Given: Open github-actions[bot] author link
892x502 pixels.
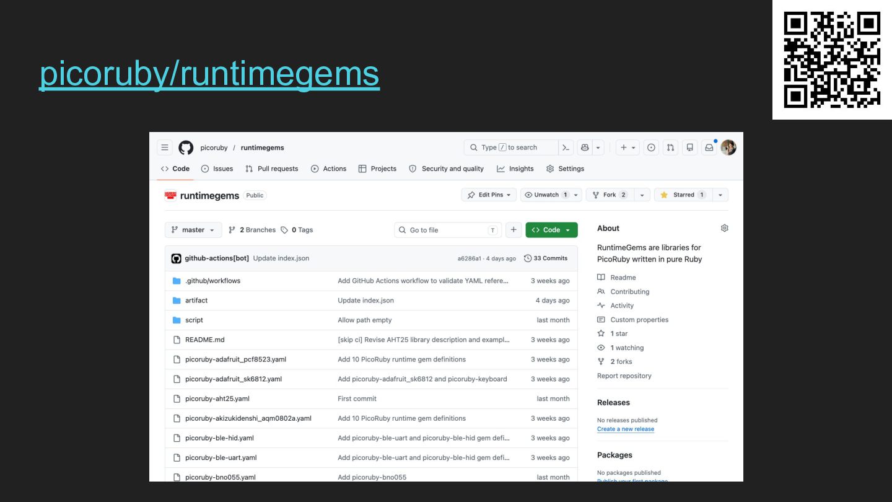Looking at the screenshot, I should click(x=217, y=258).
